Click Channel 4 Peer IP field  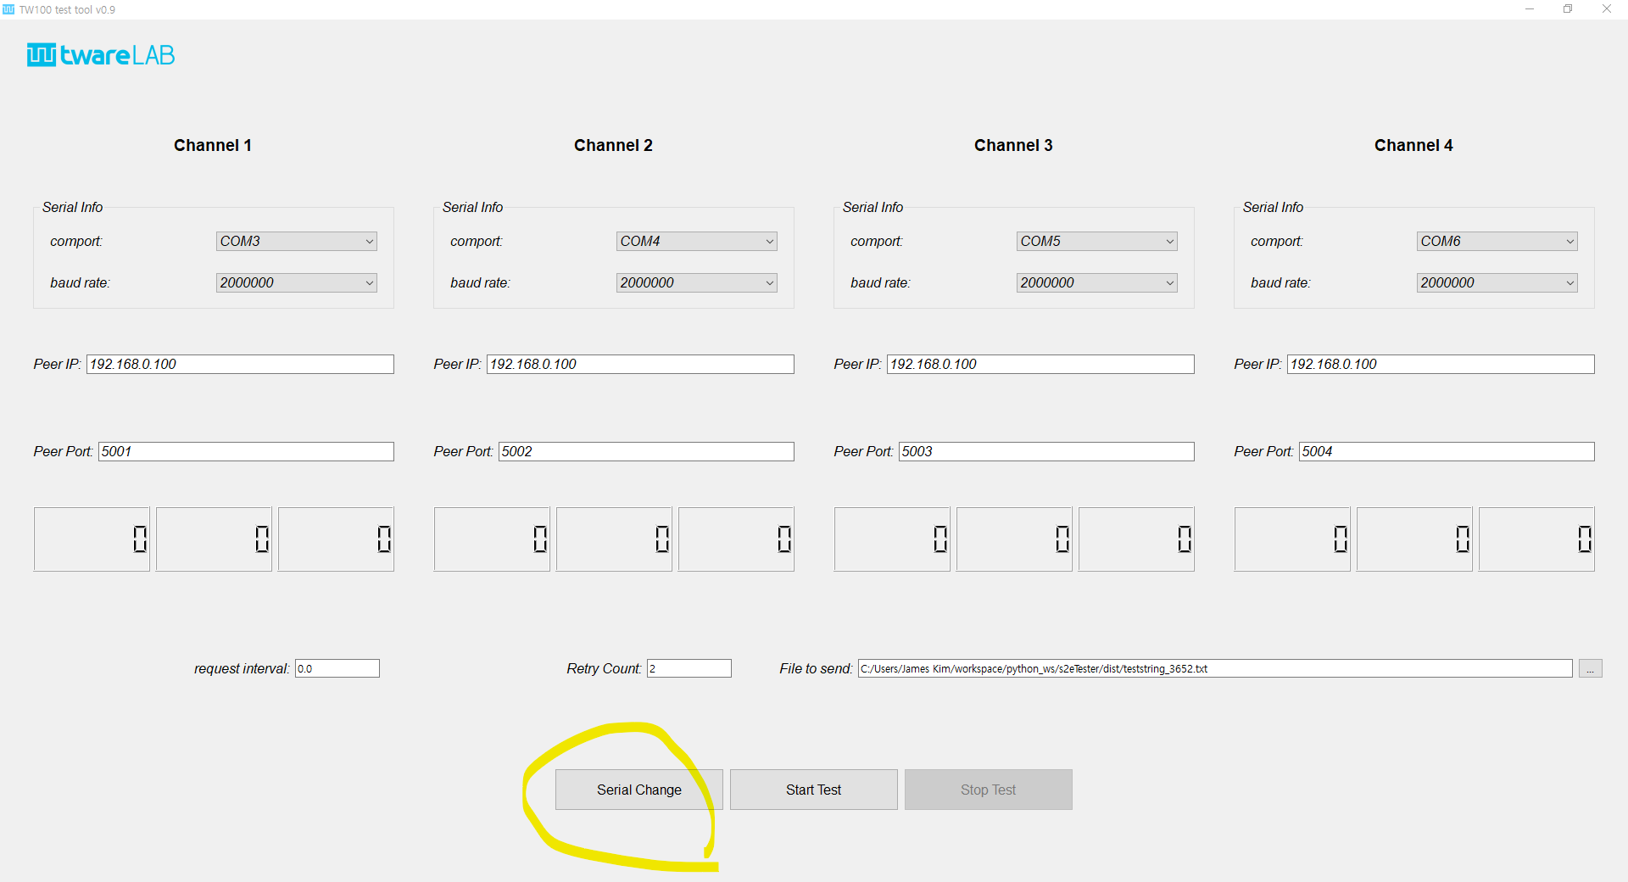(1441, 364)
